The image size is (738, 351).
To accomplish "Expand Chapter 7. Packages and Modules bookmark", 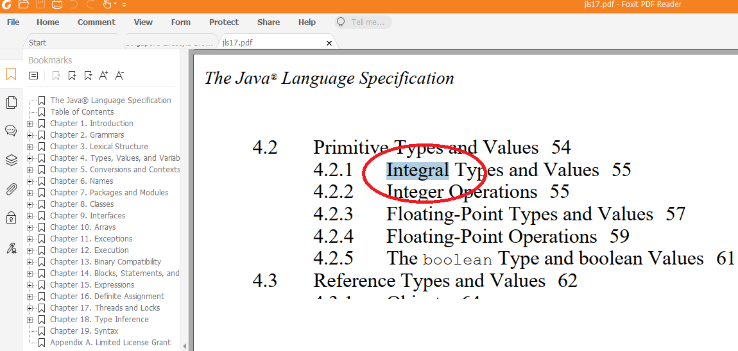I will click(x=30, y=193).
